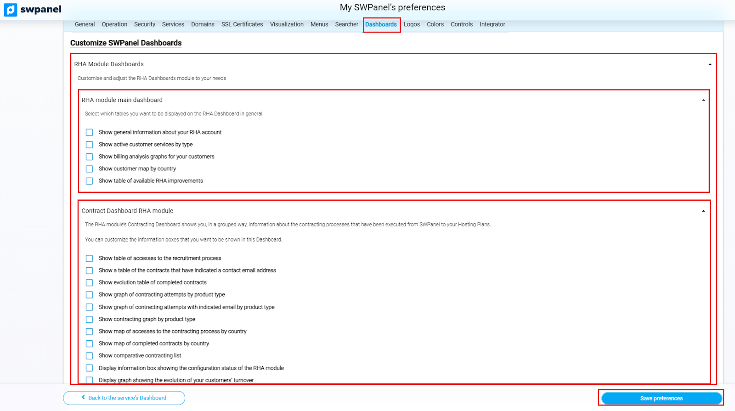The image size is (735, 411).
Task: Select the Integrator tab
Action: click(492, 24)
